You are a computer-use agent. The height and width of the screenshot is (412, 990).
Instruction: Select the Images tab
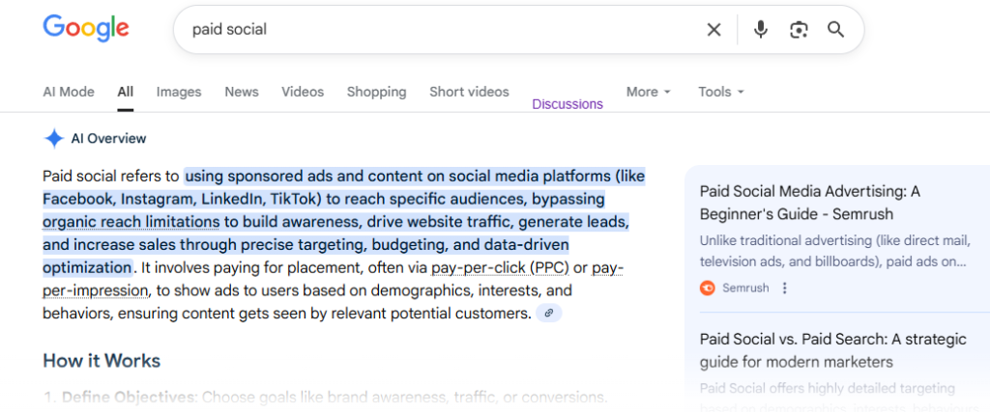coord(179,92)
